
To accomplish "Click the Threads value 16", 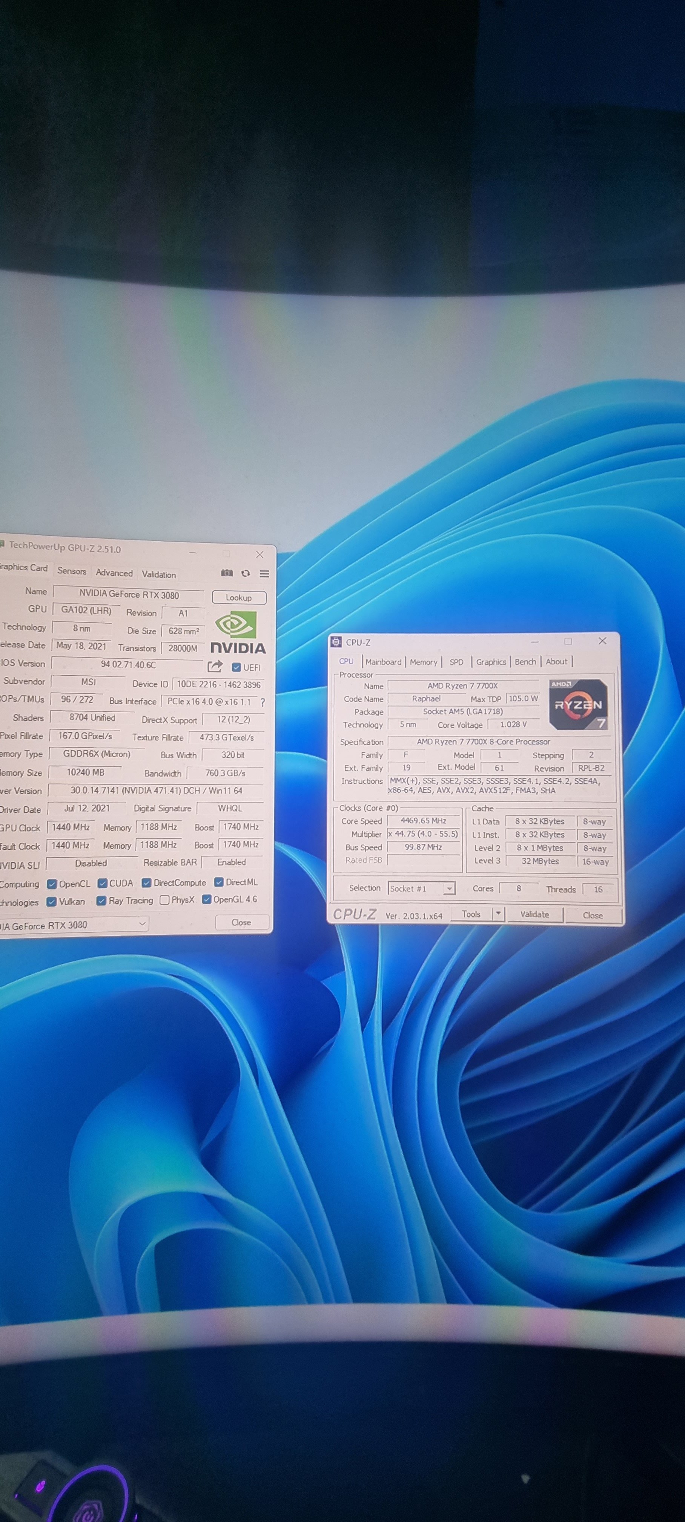I will coord(598,889).
